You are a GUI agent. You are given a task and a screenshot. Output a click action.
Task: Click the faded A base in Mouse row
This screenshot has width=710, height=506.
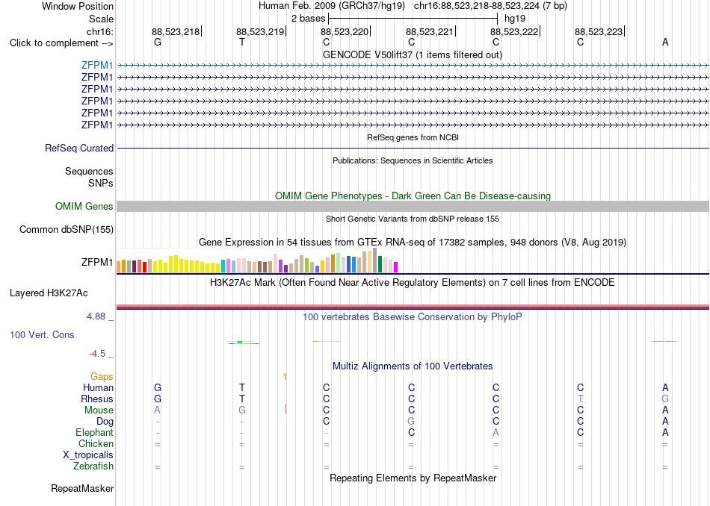coord(158,410)
